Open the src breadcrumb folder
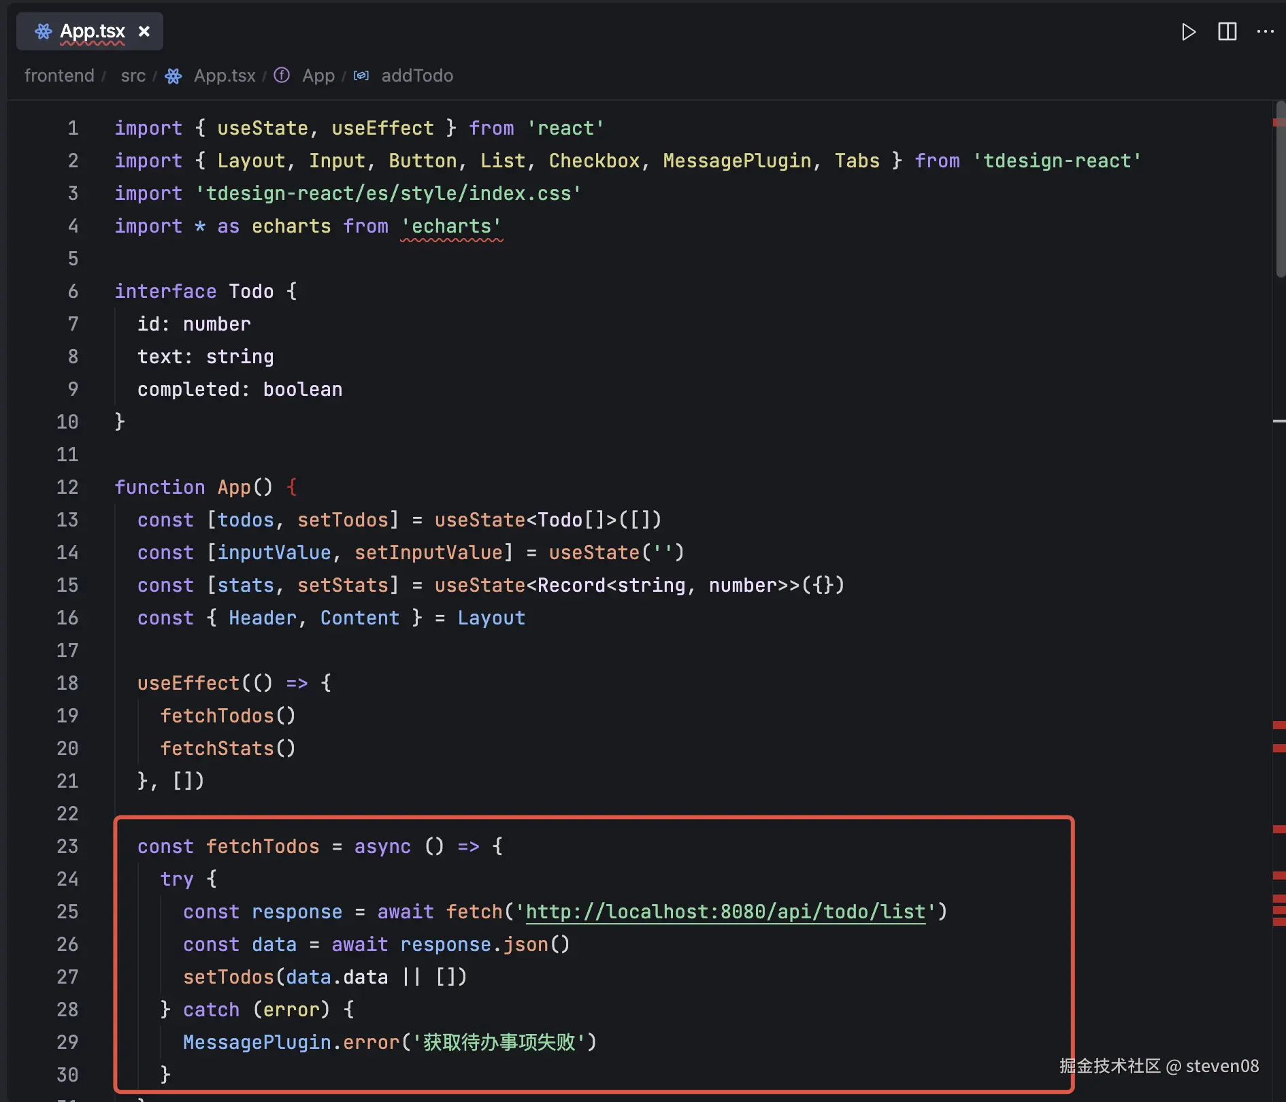 click(x=133, y=76)
